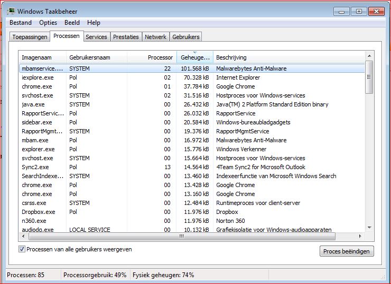Toggle 'Processen van alle gebruikers weergeven' checkbox

(22, 249)
